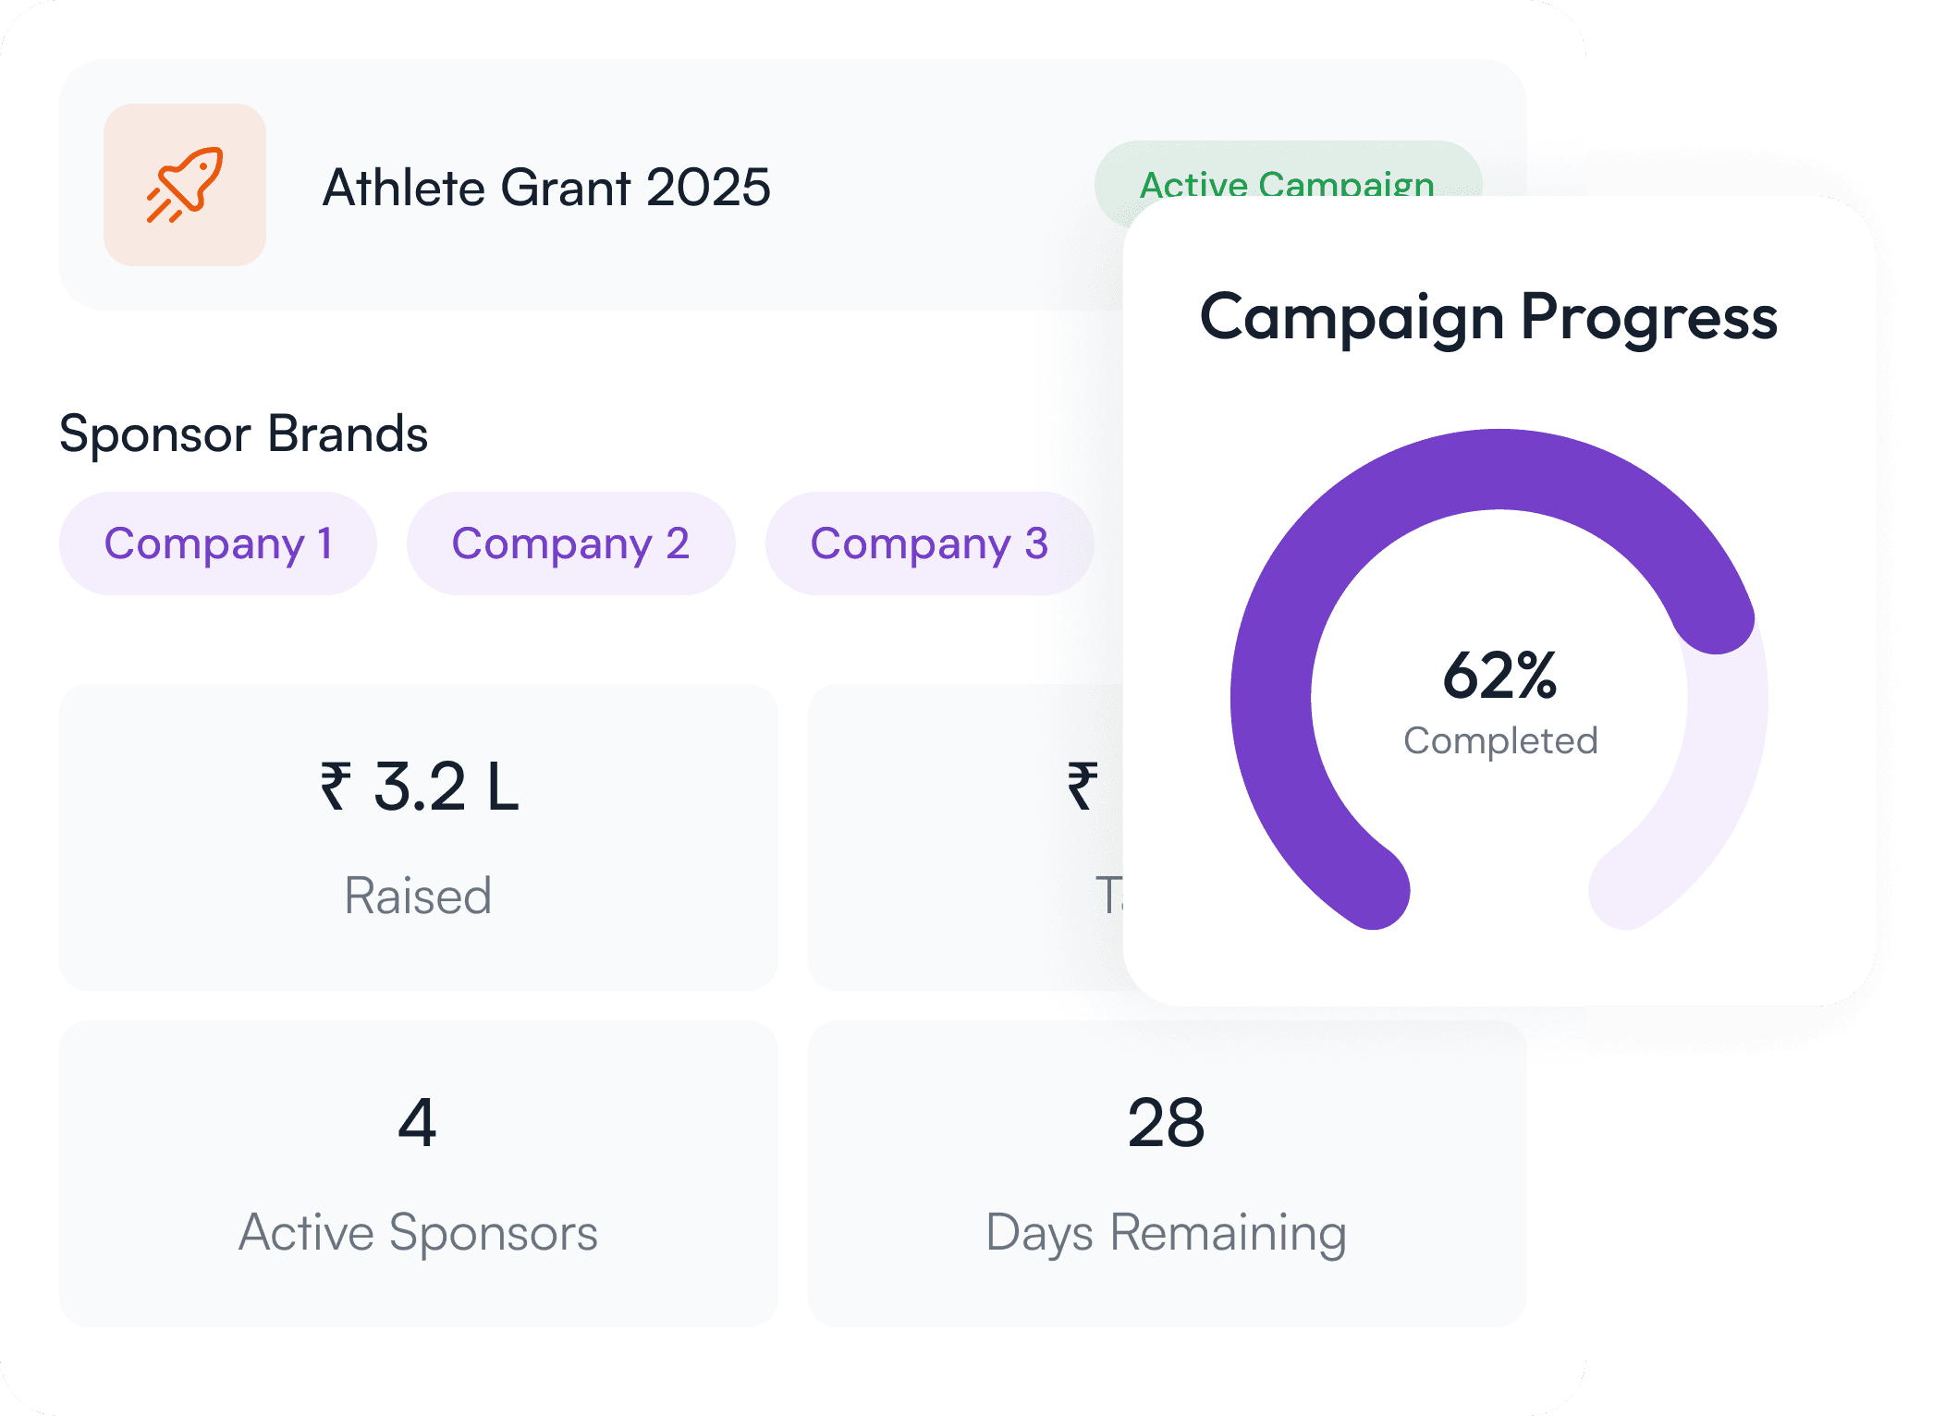Open the Company 2 sponsor tag

click(570, 543)
